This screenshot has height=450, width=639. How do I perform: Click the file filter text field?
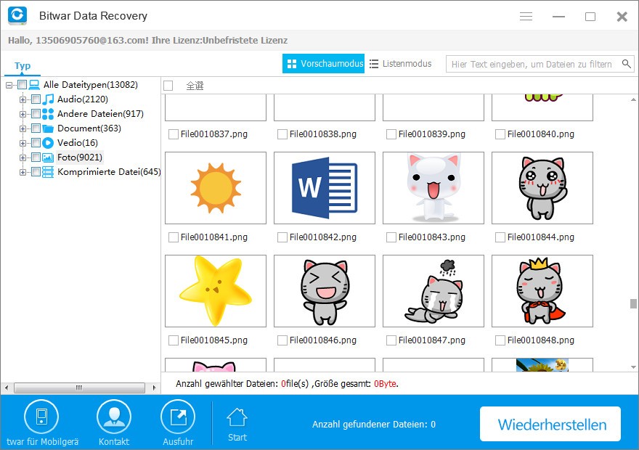533,65
